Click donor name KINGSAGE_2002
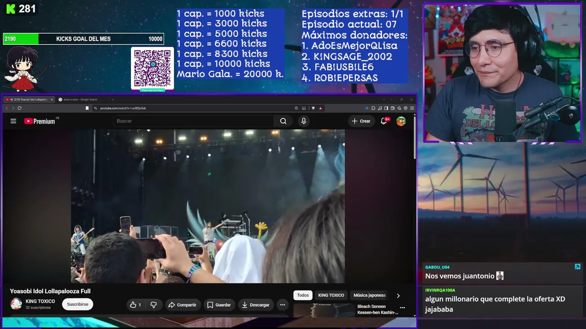This screenshot has height=329, width=586. click(x=353, y=57)
